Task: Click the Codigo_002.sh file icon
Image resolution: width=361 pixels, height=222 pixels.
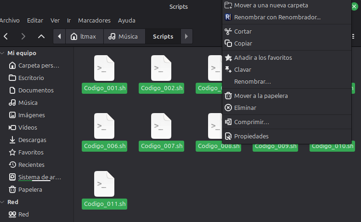Action: click(161, 68)
